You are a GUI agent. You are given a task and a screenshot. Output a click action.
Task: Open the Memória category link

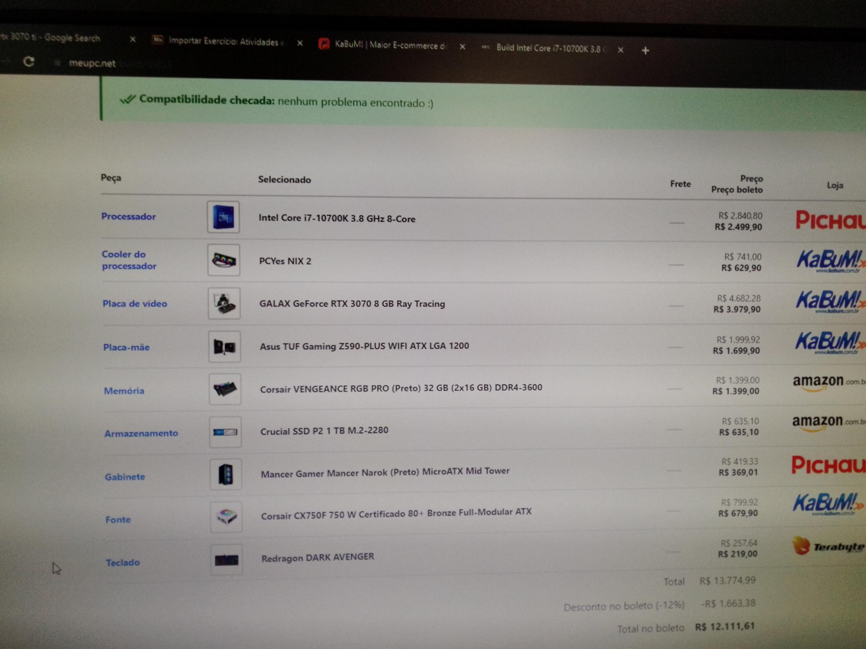(x=124, y=391)
